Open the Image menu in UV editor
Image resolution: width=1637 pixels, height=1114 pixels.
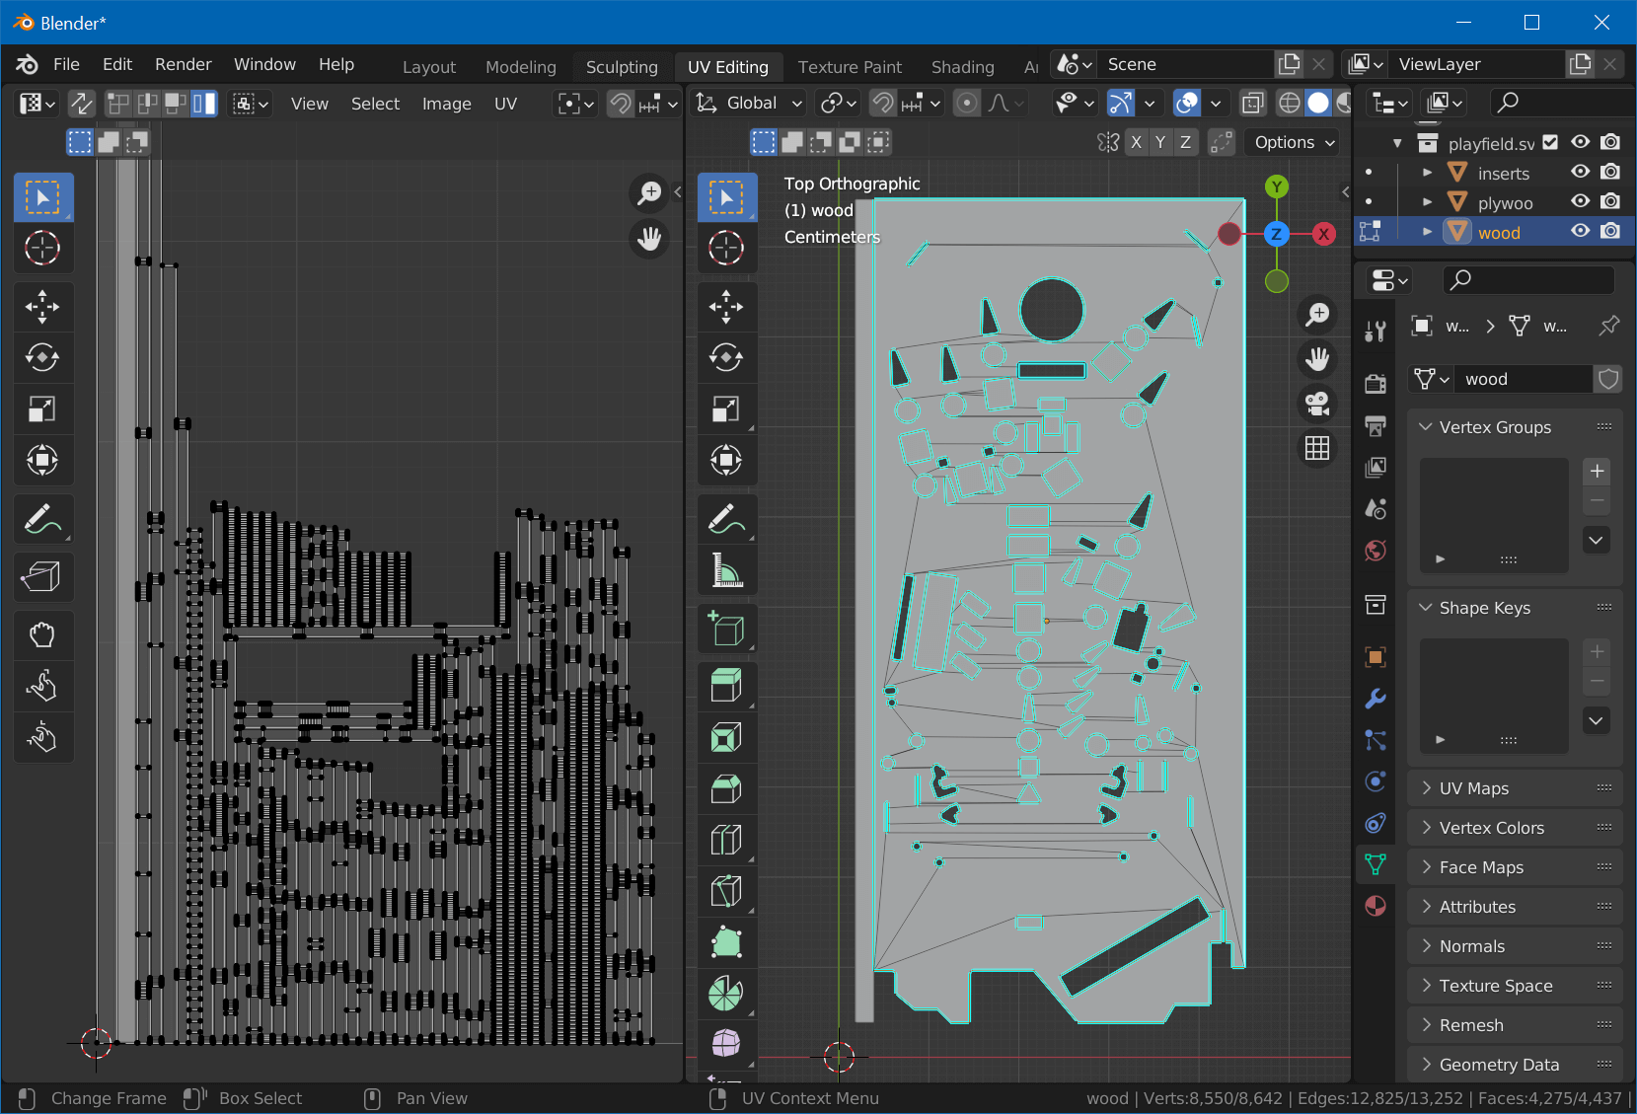coord(446,104)
